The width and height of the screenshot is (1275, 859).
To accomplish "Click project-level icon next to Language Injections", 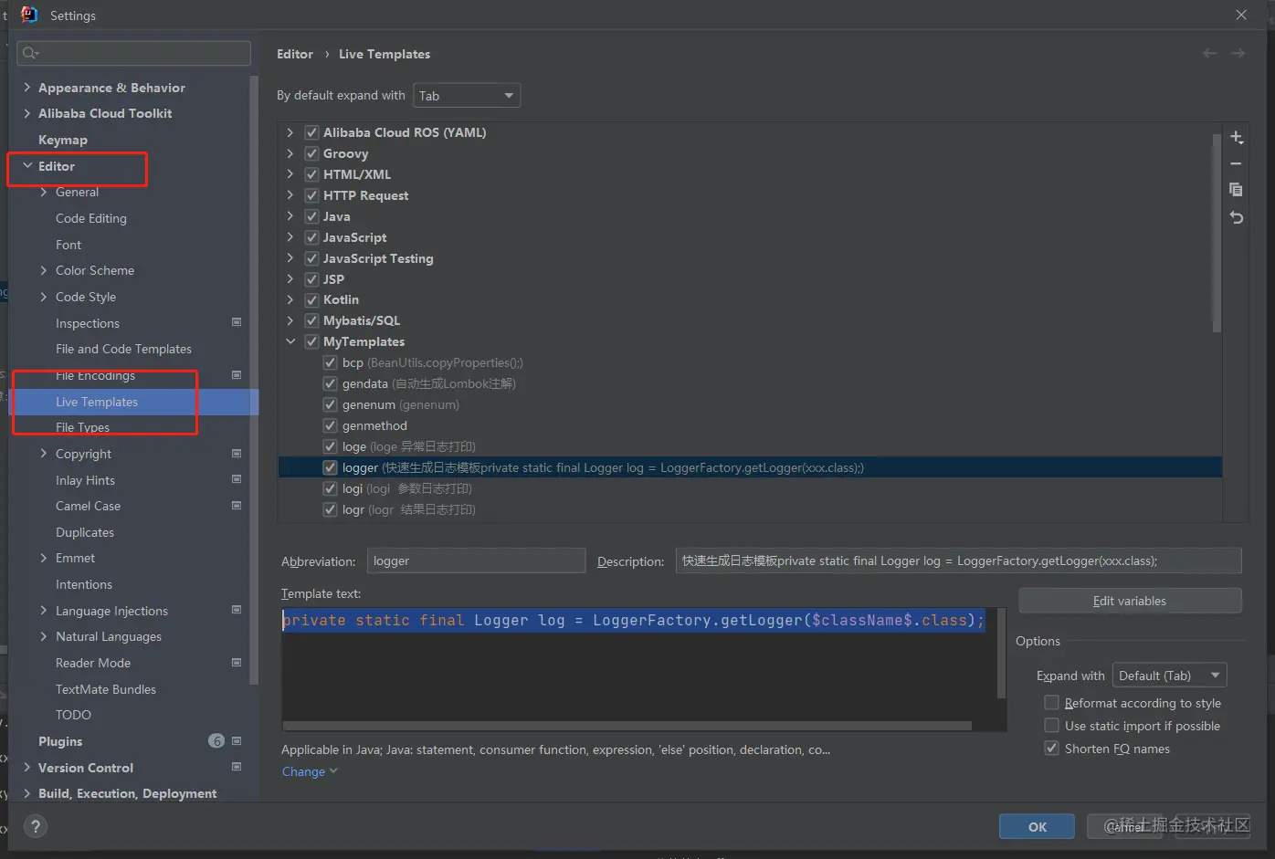I will pos(237,610).
